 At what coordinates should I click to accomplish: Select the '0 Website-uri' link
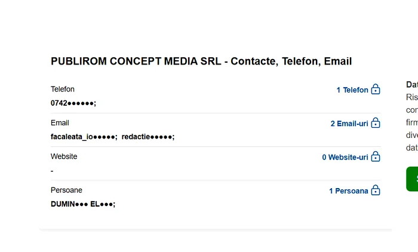pos(345,157)
